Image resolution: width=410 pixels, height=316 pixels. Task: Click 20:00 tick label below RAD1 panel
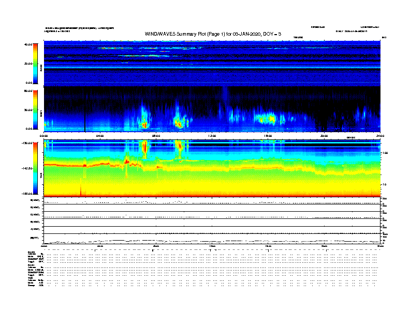click(324, 136)
